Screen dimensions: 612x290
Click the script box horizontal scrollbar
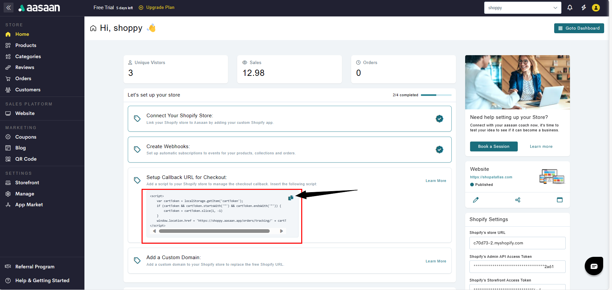[x=214, y=231]
